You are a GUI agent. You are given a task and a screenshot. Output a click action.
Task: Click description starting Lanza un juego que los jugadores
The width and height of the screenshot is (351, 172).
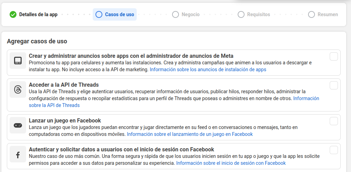pos(163,131)
